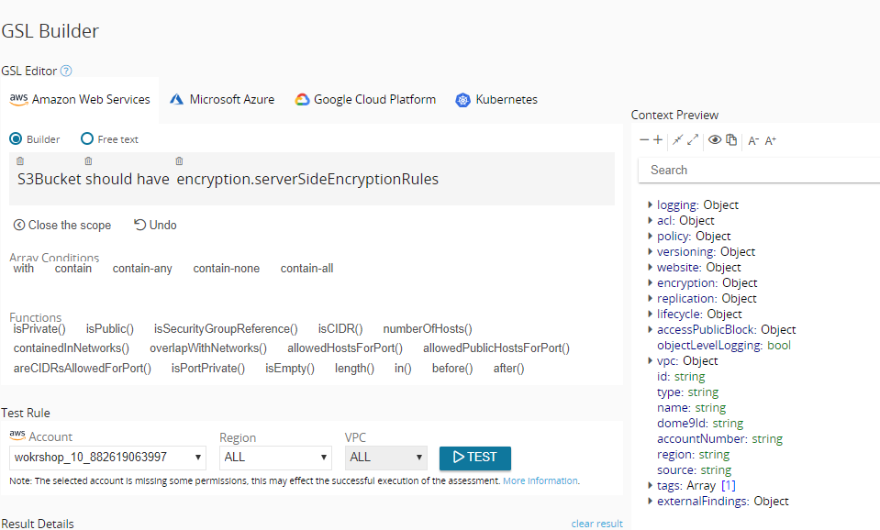The width and height of the screenshot is (880, 530).
Task: Select the Free text radio button
Action: click(x=87, y=138)
